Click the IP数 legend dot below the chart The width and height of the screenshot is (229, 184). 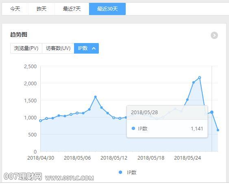pyautogui.click(x=120, y=172)
